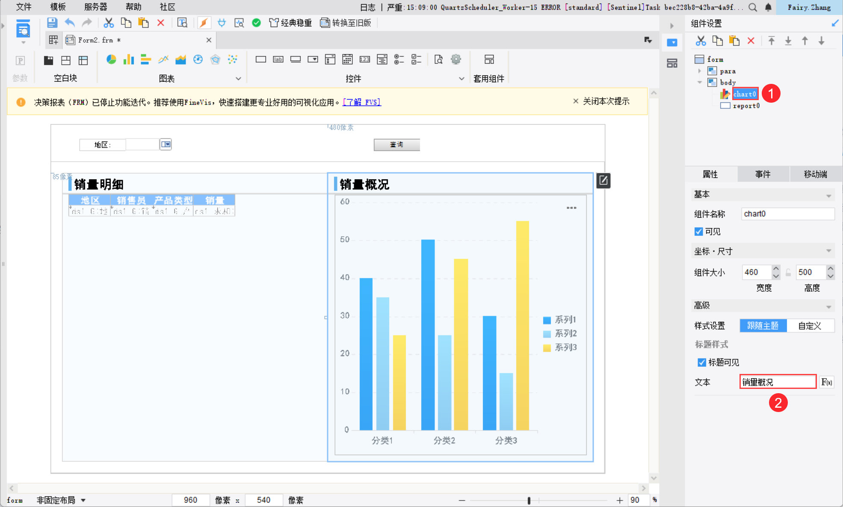Select 跟随主题 style option
This screenshot has height=507, width=843.
763,326
